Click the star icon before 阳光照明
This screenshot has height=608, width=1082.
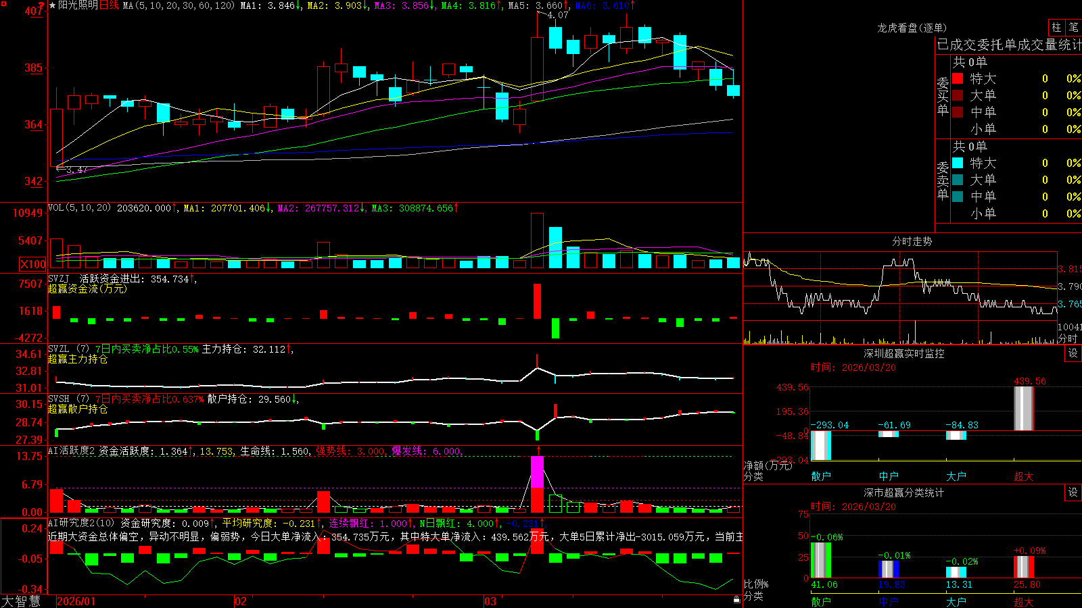[x=53, y=5]
